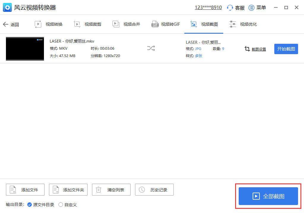304x213 pixels.
Task: Switch to the 视频裁剪 tab
Action: (x=88, y=24)
